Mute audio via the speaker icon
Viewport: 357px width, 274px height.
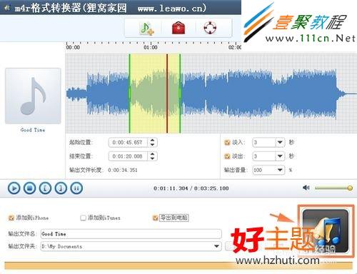[x=306, y=188]
